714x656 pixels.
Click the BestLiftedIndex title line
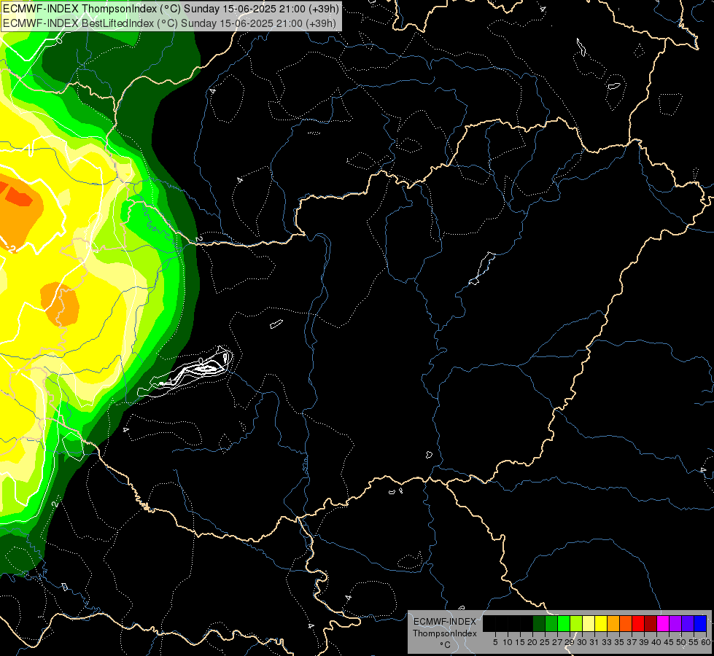coord(169,23)
